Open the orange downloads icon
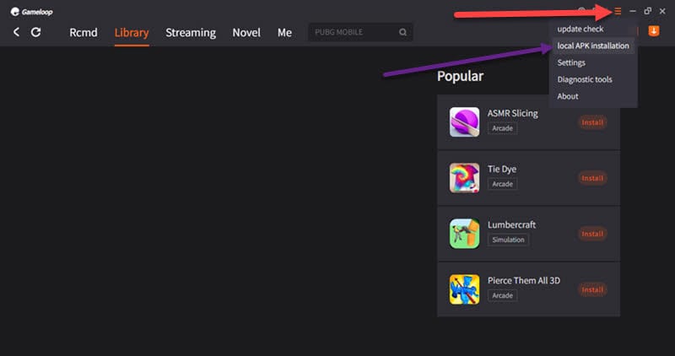The width and height of the screenshot is (675, 356). [x=653, y=31]
